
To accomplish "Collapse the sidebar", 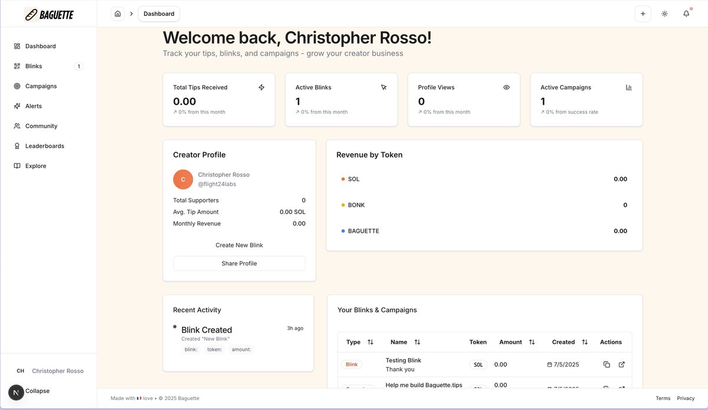I will 37,391.
